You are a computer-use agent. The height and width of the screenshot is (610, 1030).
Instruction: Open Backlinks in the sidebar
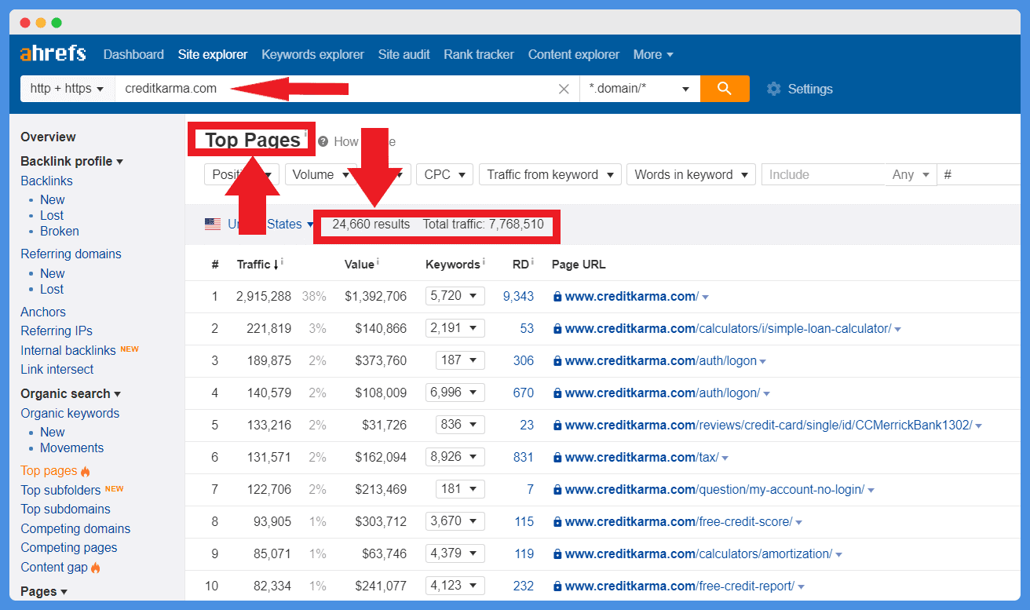(x=46, y=181)
